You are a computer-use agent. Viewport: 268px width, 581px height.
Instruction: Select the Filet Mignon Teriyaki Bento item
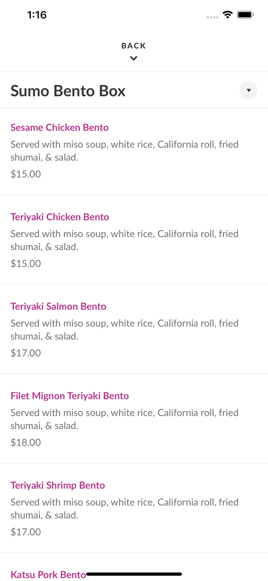tap(70, 396)
